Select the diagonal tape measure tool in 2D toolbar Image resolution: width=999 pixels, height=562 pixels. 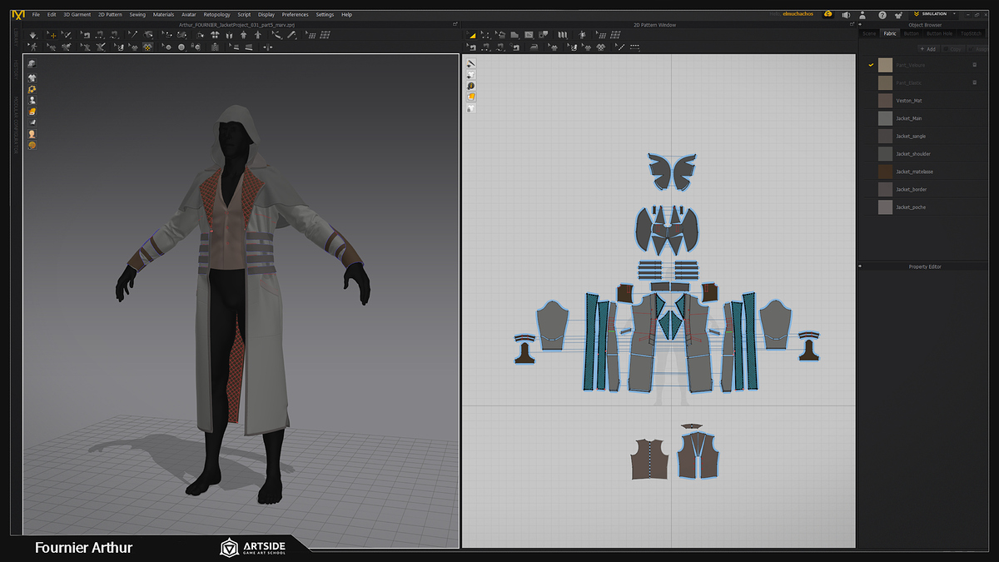tap(621, 47)
